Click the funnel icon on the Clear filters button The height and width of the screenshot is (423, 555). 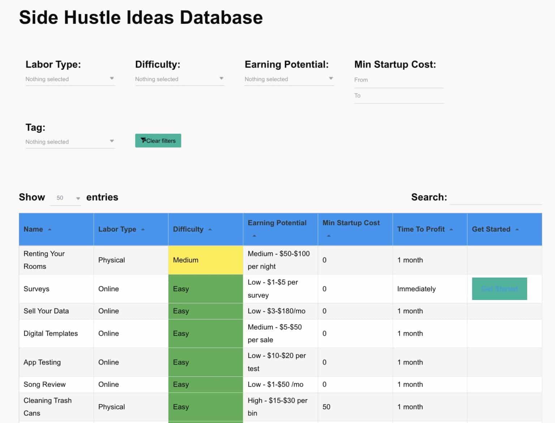tap(144, 140)
